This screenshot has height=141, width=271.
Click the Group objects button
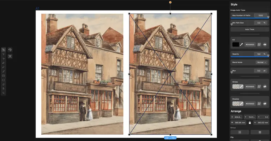point(240,132)
